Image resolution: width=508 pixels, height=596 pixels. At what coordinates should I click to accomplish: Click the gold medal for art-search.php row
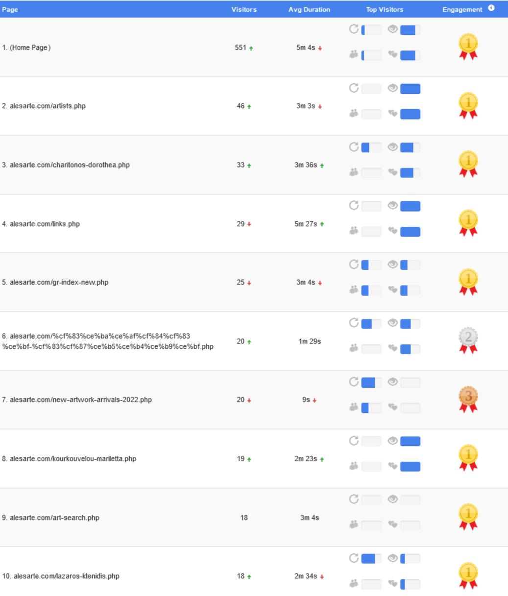[x=468, y=518]
